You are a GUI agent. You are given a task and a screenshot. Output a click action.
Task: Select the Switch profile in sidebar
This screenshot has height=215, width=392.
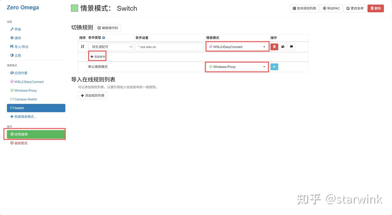point(36,108)
